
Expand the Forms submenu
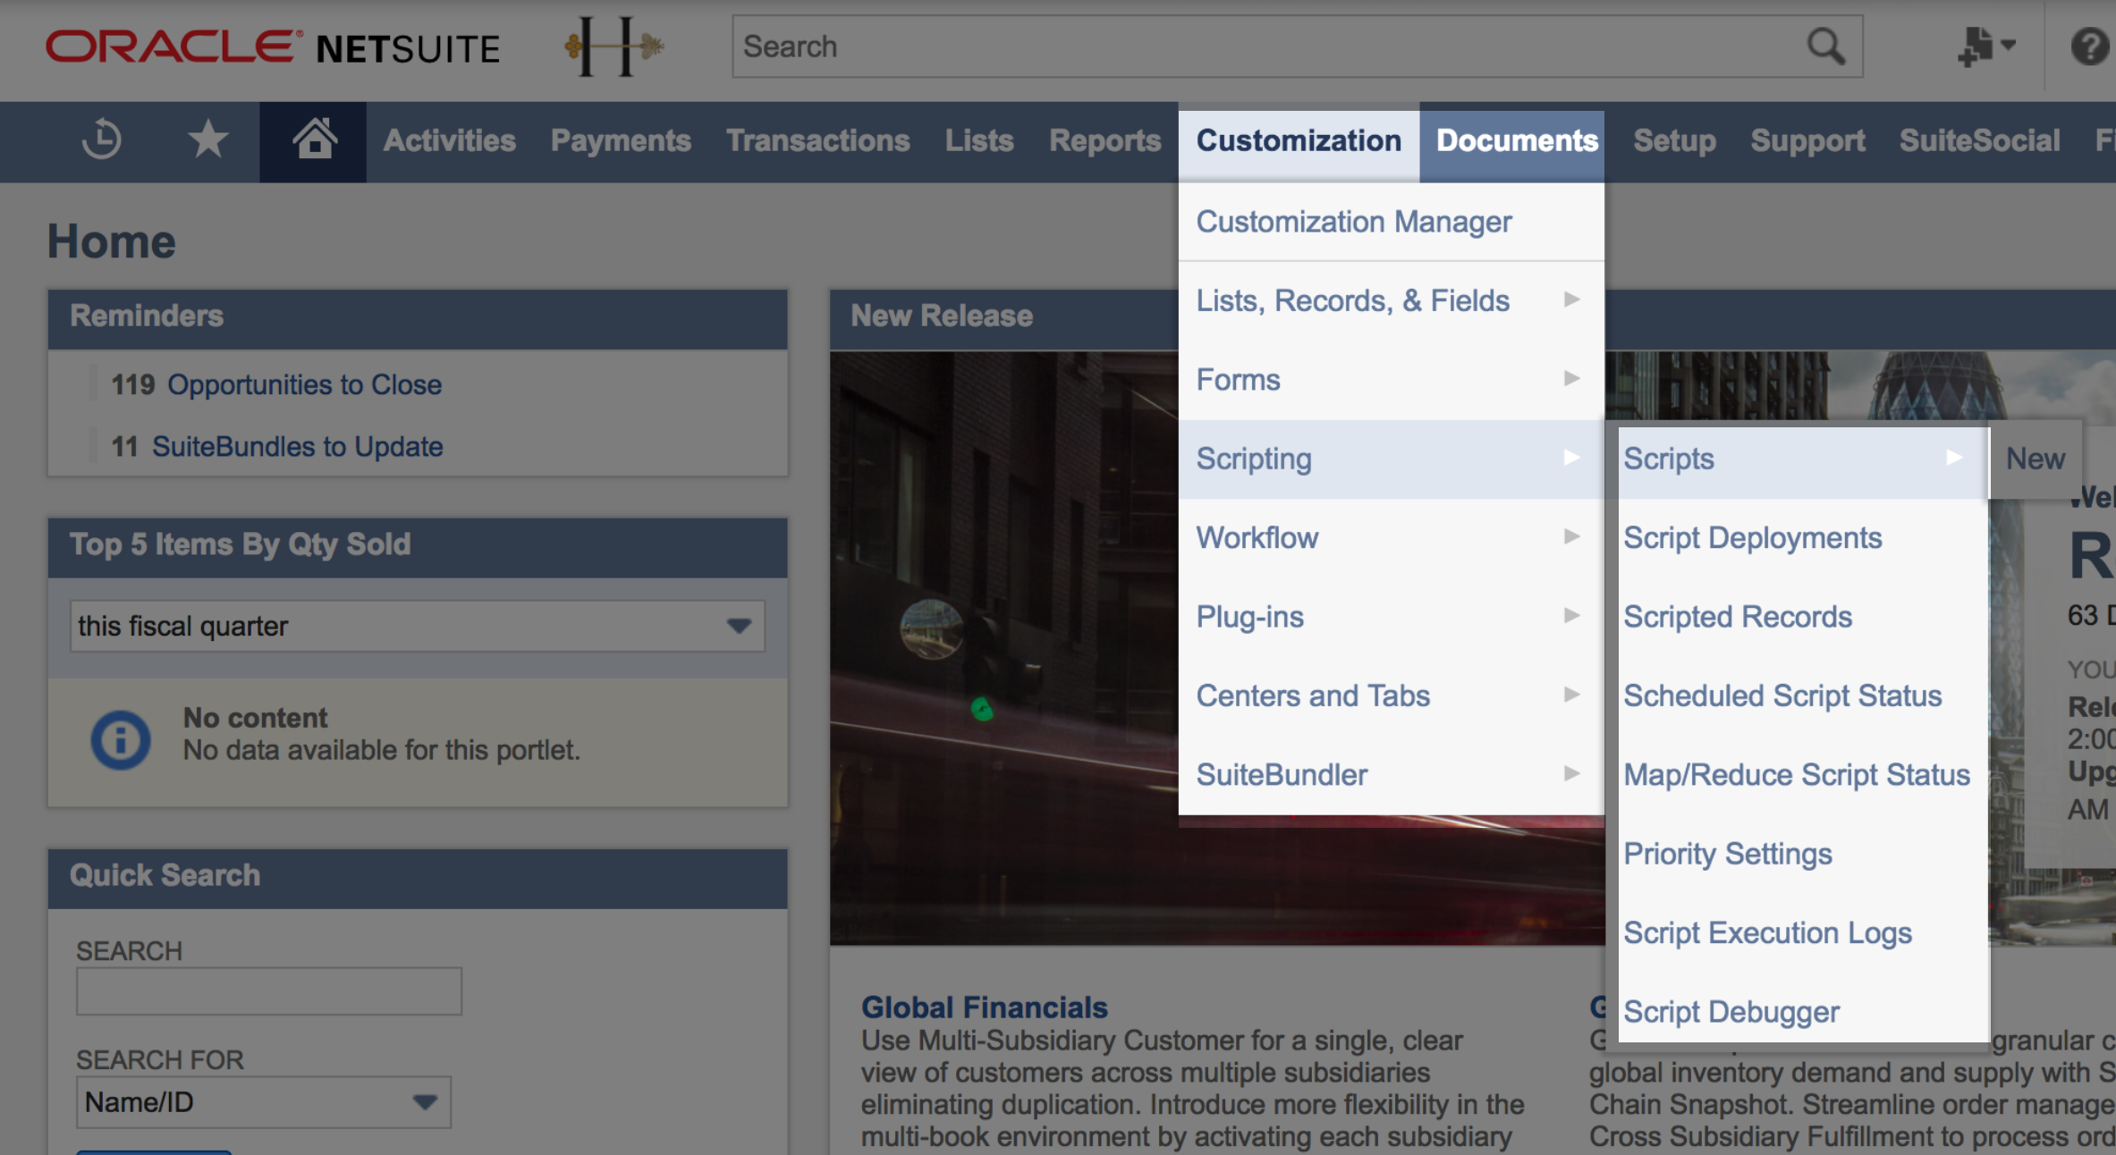(1391, 379)
